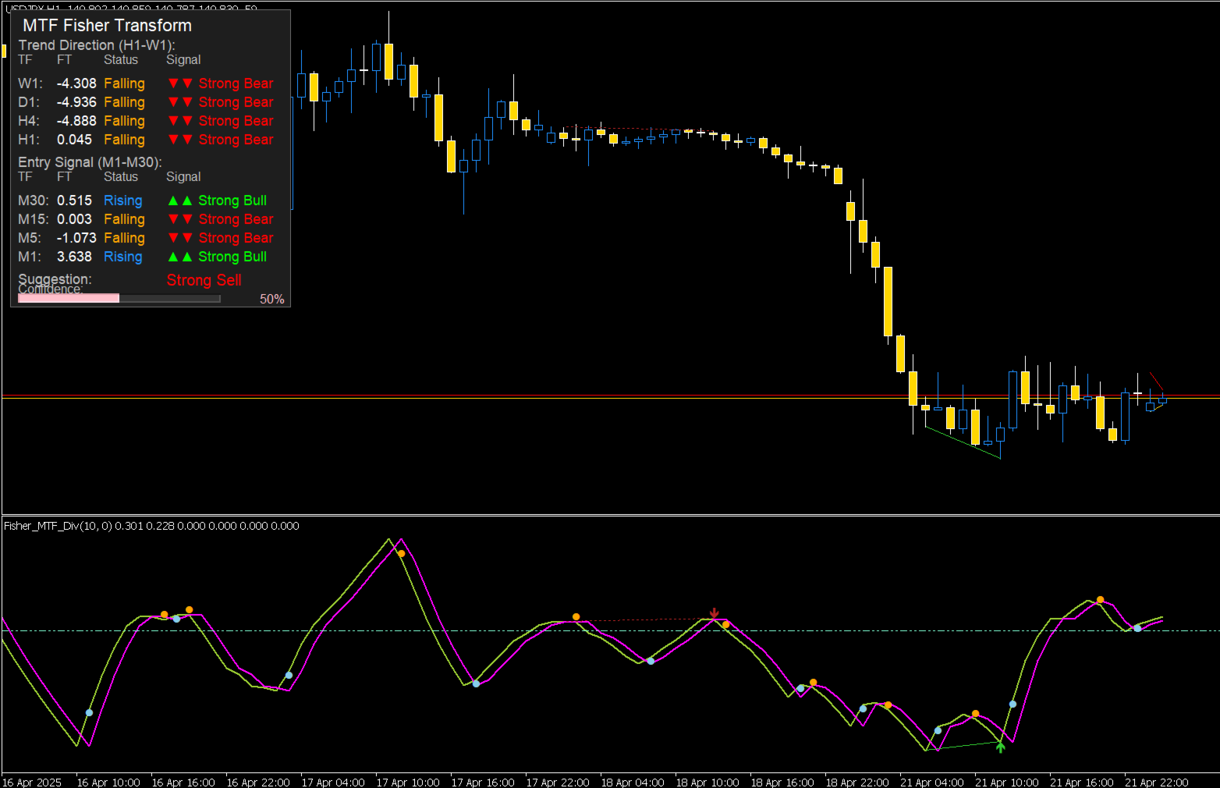Click the green Strong Bull arrows beside M30
This screenshot has height=788, width=1220.
tap(179, 201)
